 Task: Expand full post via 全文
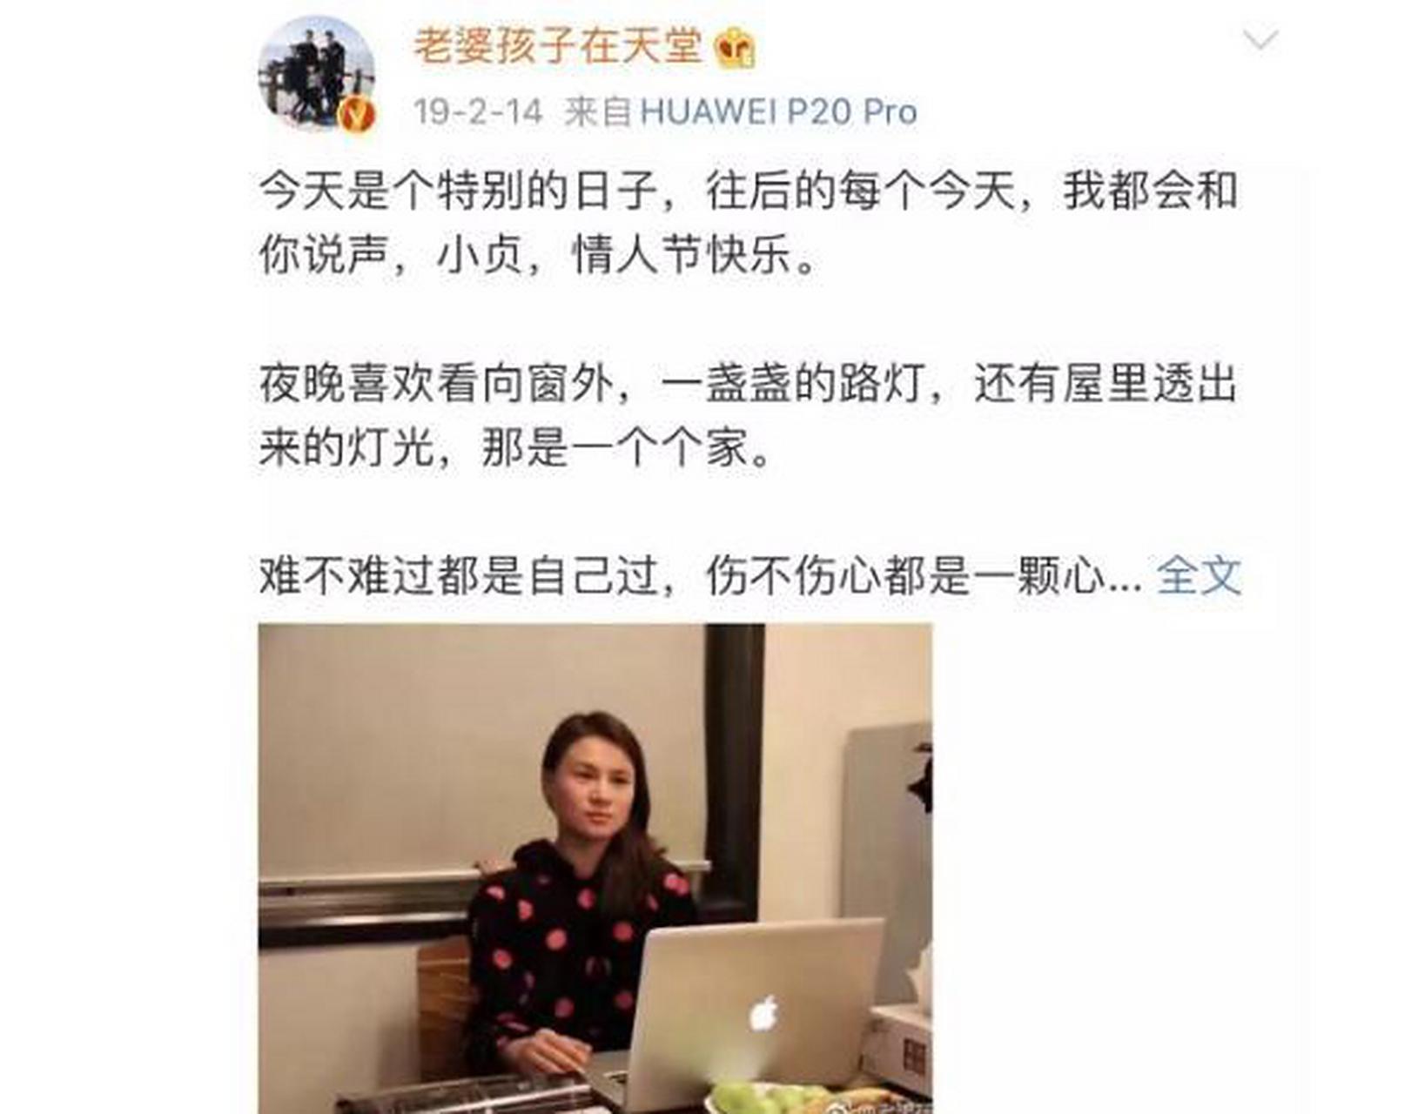1199,575
